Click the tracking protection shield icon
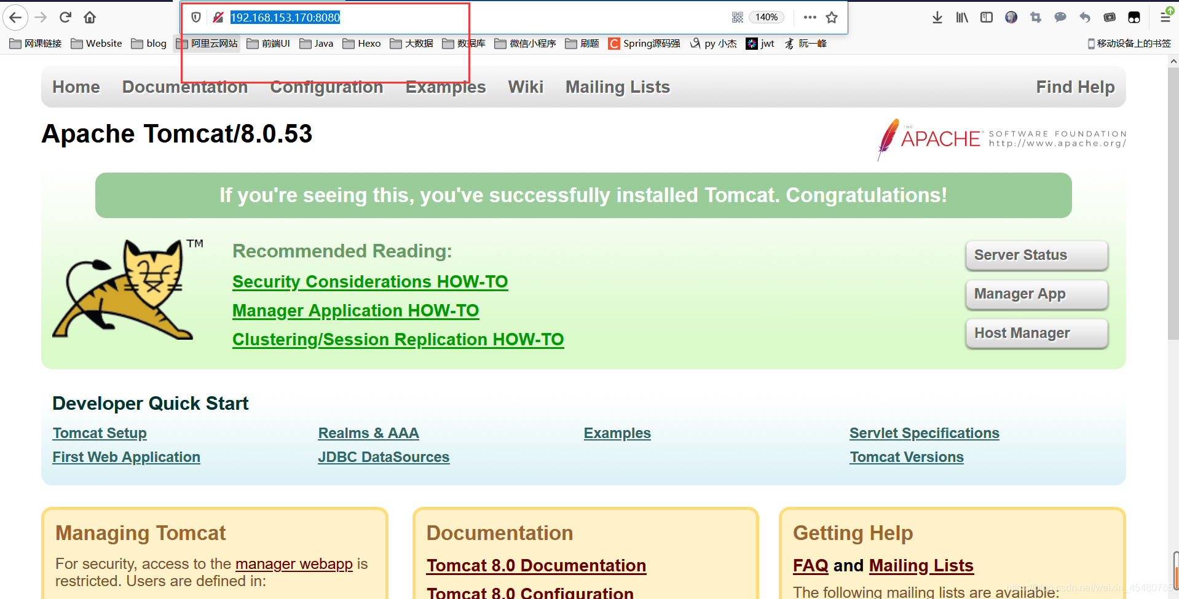 pyautogui.click(x=196, y=17)
